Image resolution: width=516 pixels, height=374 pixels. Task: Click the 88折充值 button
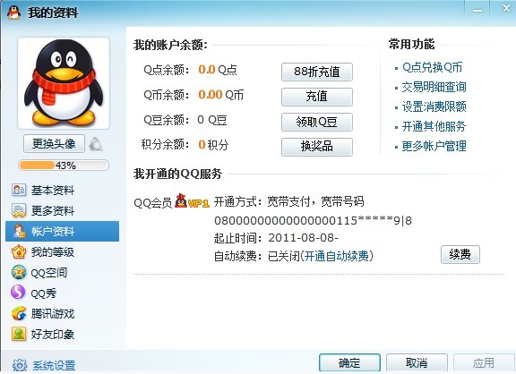point(317,72)
